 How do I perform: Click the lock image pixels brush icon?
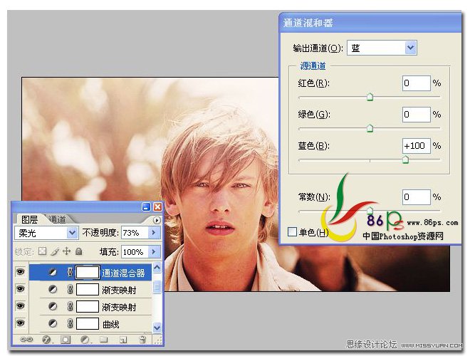click(55, 251)
